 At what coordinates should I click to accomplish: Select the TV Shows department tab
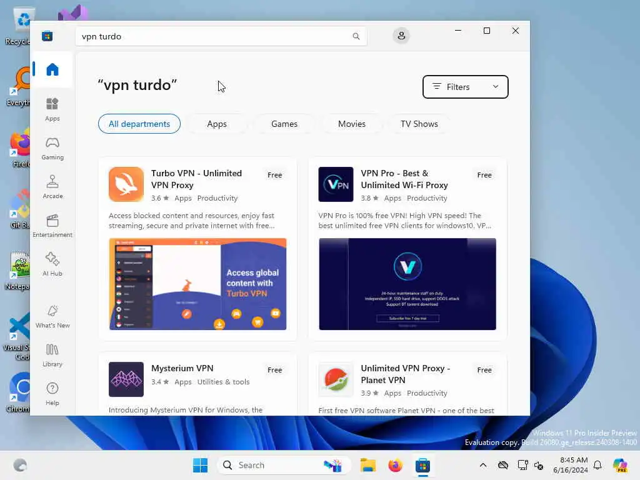coord(419,124)
